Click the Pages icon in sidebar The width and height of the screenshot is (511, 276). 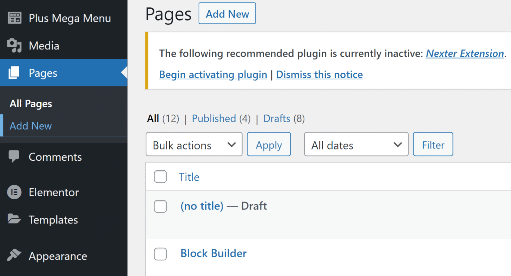(14, 73)
